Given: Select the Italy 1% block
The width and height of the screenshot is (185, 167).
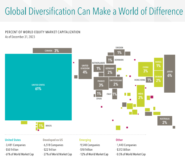Looking at the screenshot, I should [x=115, y=94].
